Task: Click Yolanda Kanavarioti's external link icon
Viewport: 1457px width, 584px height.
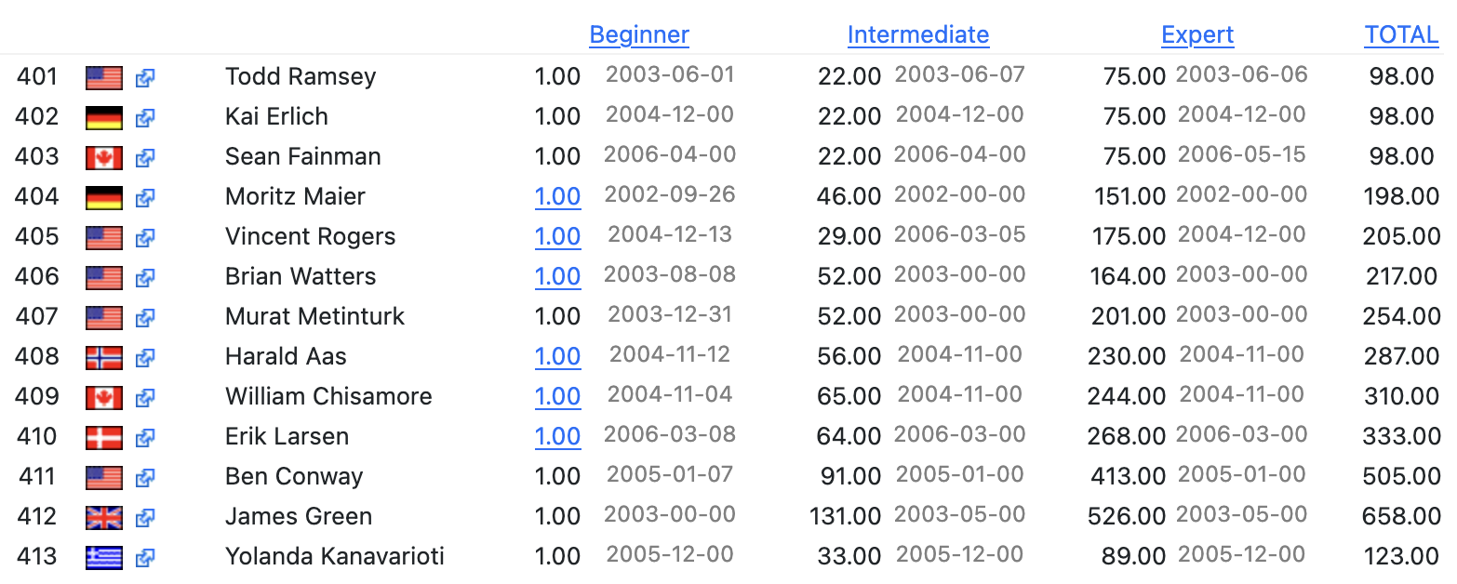Action: 144,558
